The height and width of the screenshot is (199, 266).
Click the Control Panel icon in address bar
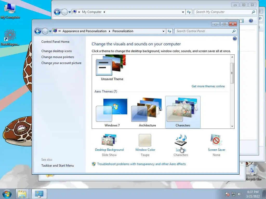click(x=55, y=31)
